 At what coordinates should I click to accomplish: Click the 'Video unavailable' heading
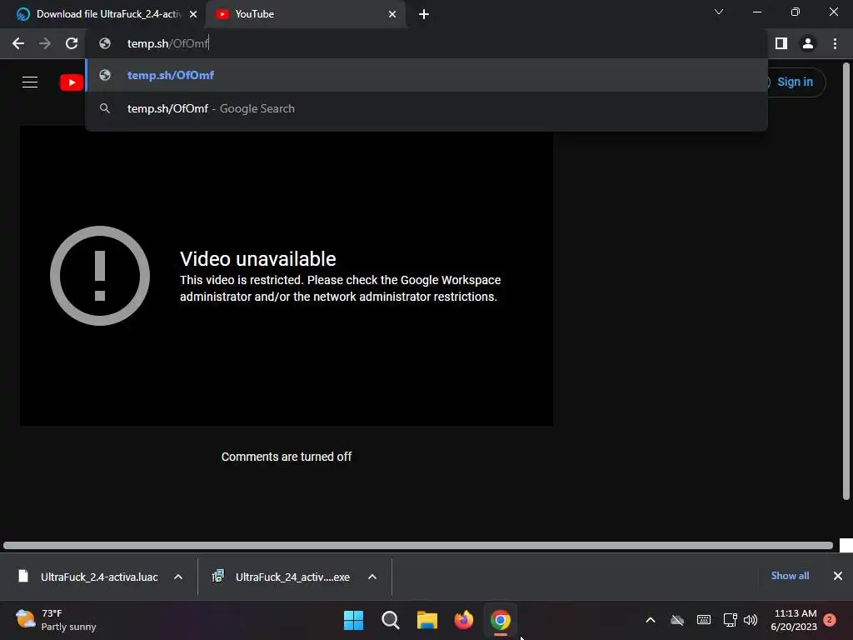coord(258,259)
